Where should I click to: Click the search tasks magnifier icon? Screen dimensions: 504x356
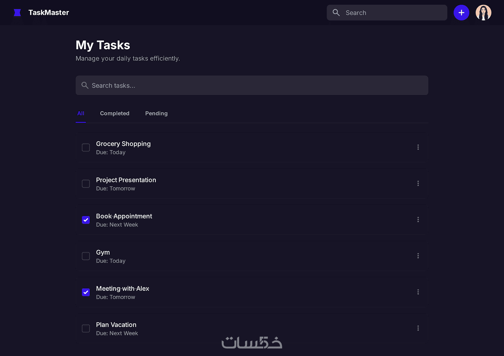85,85
